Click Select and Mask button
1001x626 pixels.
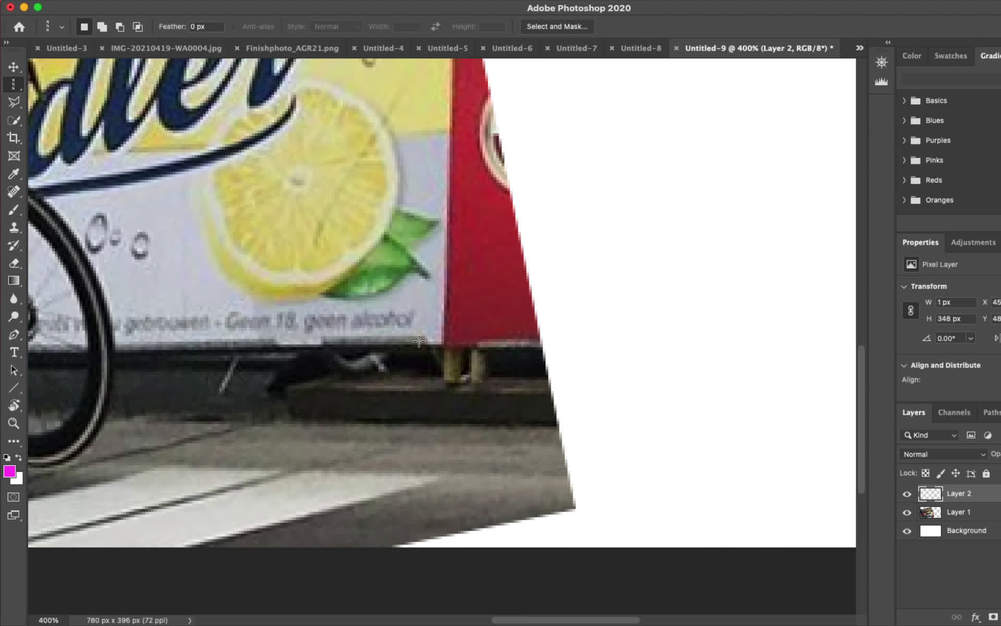(x=557, y=27)
